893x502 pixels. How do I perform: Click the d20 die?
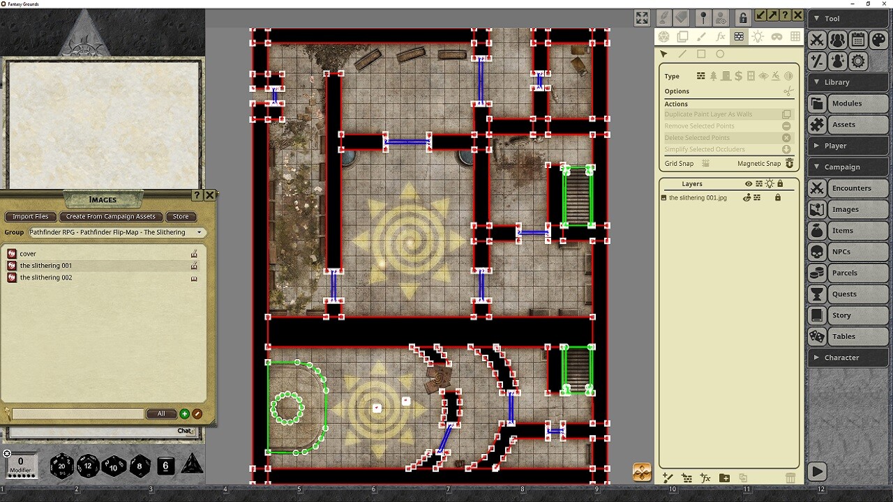(61, 466)
